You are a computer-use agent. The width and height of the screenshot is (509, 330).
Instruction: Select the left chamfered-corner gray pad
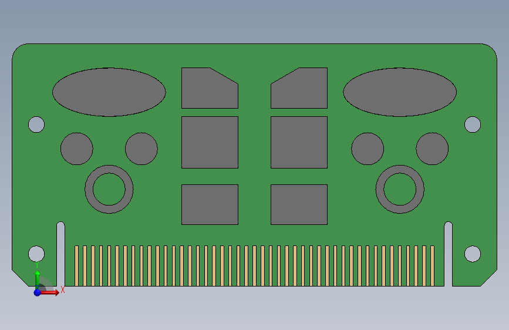click(x=210, y=88)
